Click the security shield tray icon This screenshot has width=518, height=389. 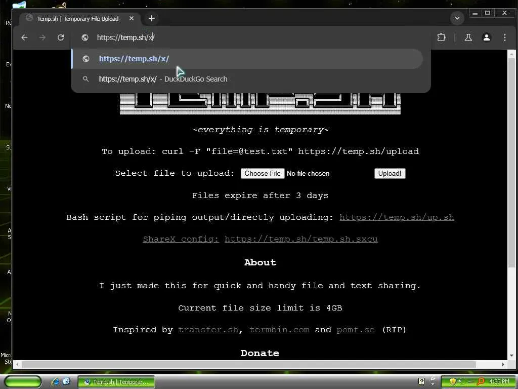(453, 381)
